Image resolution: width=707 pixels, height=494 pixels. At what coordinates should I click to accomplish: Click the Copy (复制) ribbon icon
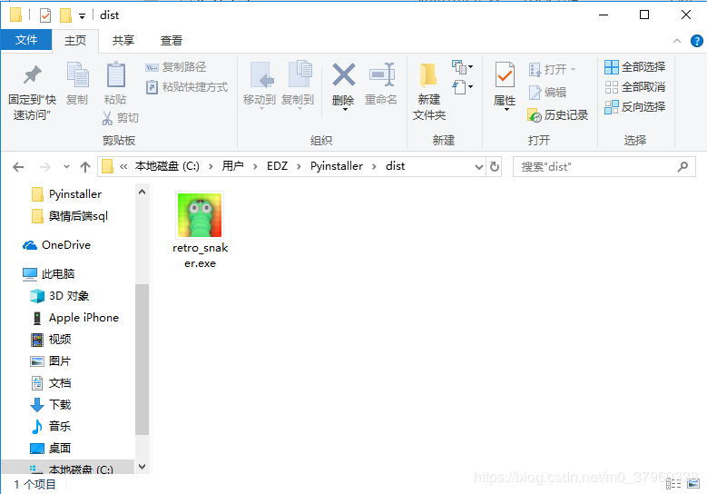77,84
